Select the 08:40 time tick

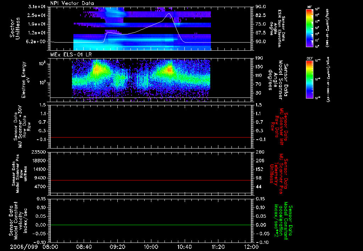point(84,247)
